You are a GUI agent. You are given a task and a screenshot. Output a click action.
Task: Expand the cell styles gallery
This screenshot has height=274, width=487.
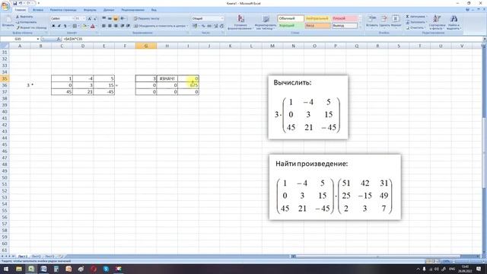point(360,27)
